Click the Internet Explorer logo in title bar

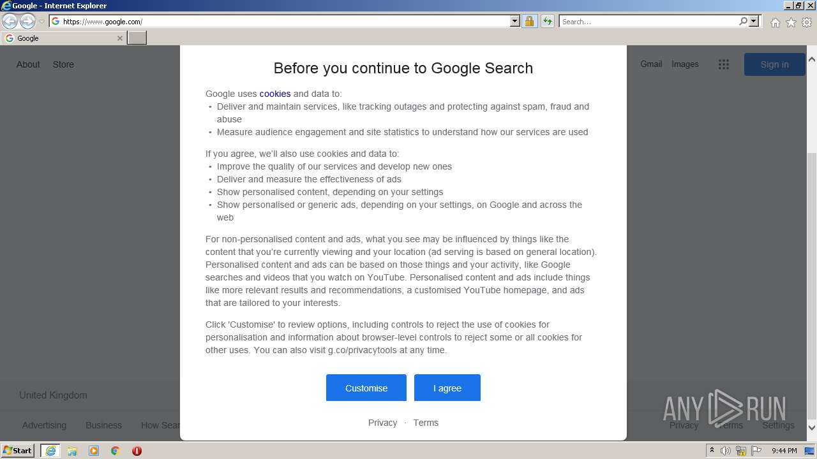[x=6, y=6]
